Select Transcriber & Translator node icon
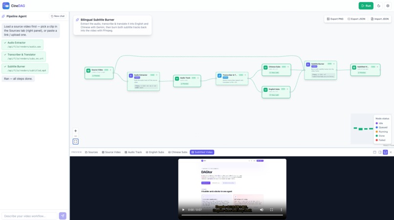 click(219, 76)
